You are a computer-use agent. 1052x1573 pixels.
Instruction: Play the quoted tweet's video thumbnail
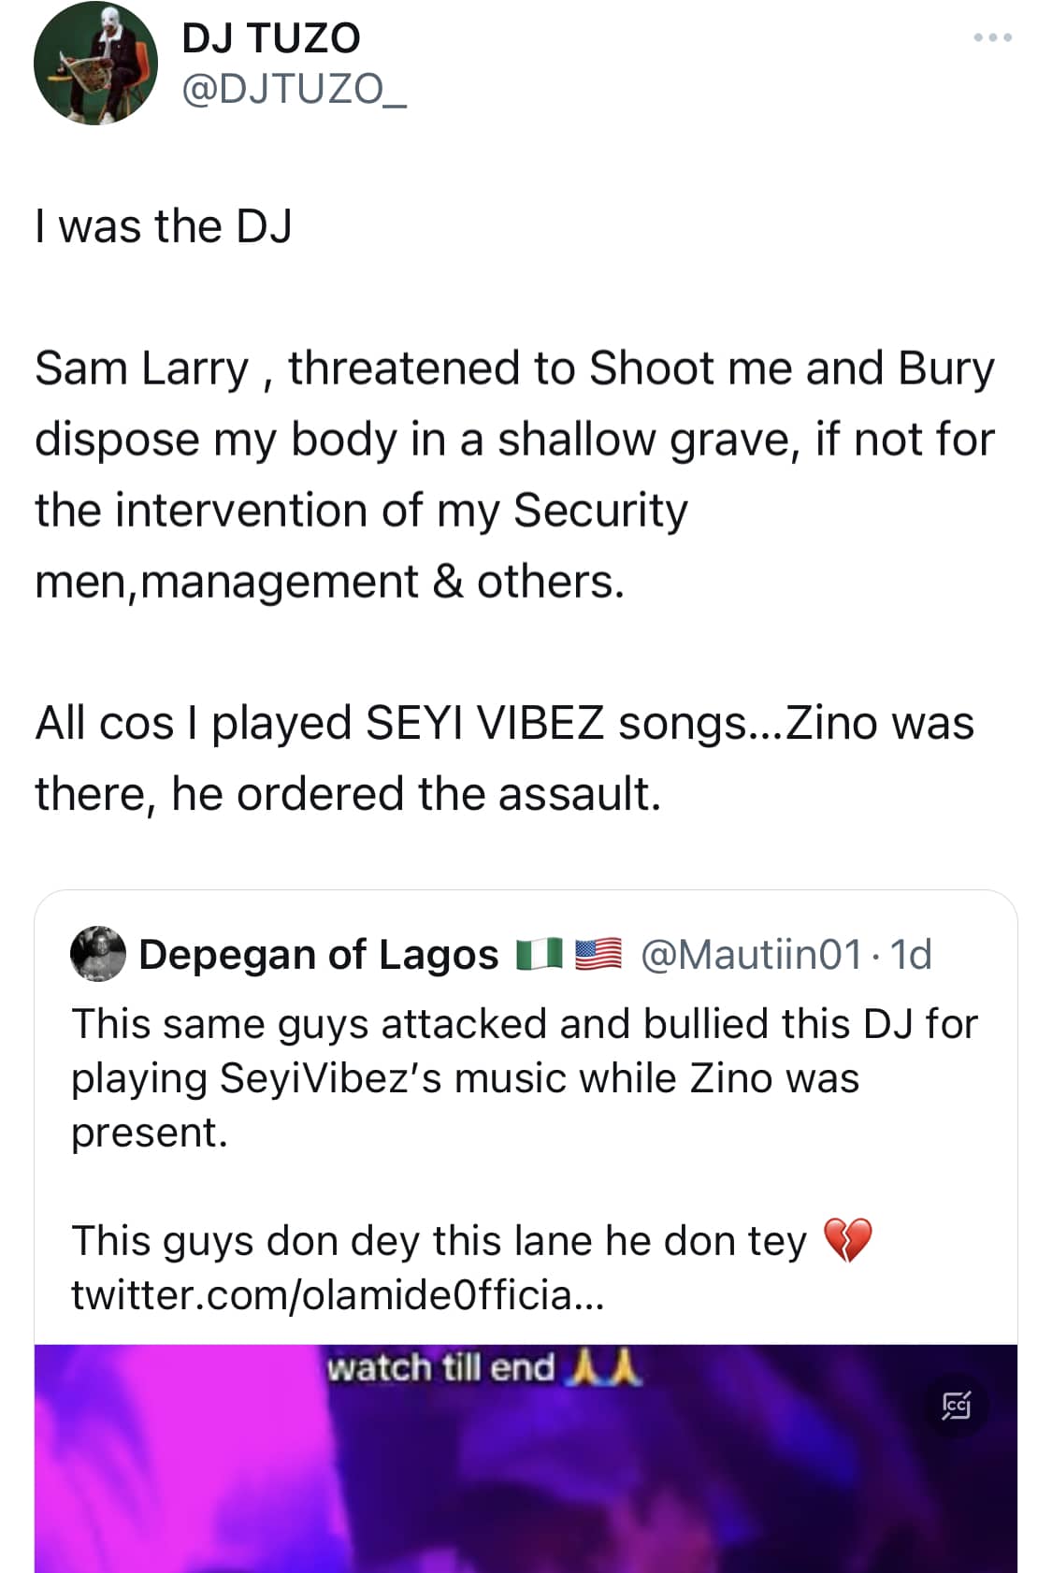tap(525, 1478)
